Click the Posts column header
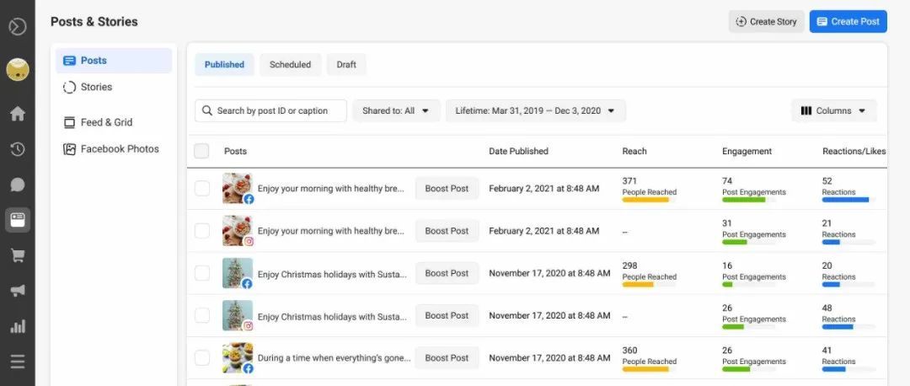 (x=236, y=151)
